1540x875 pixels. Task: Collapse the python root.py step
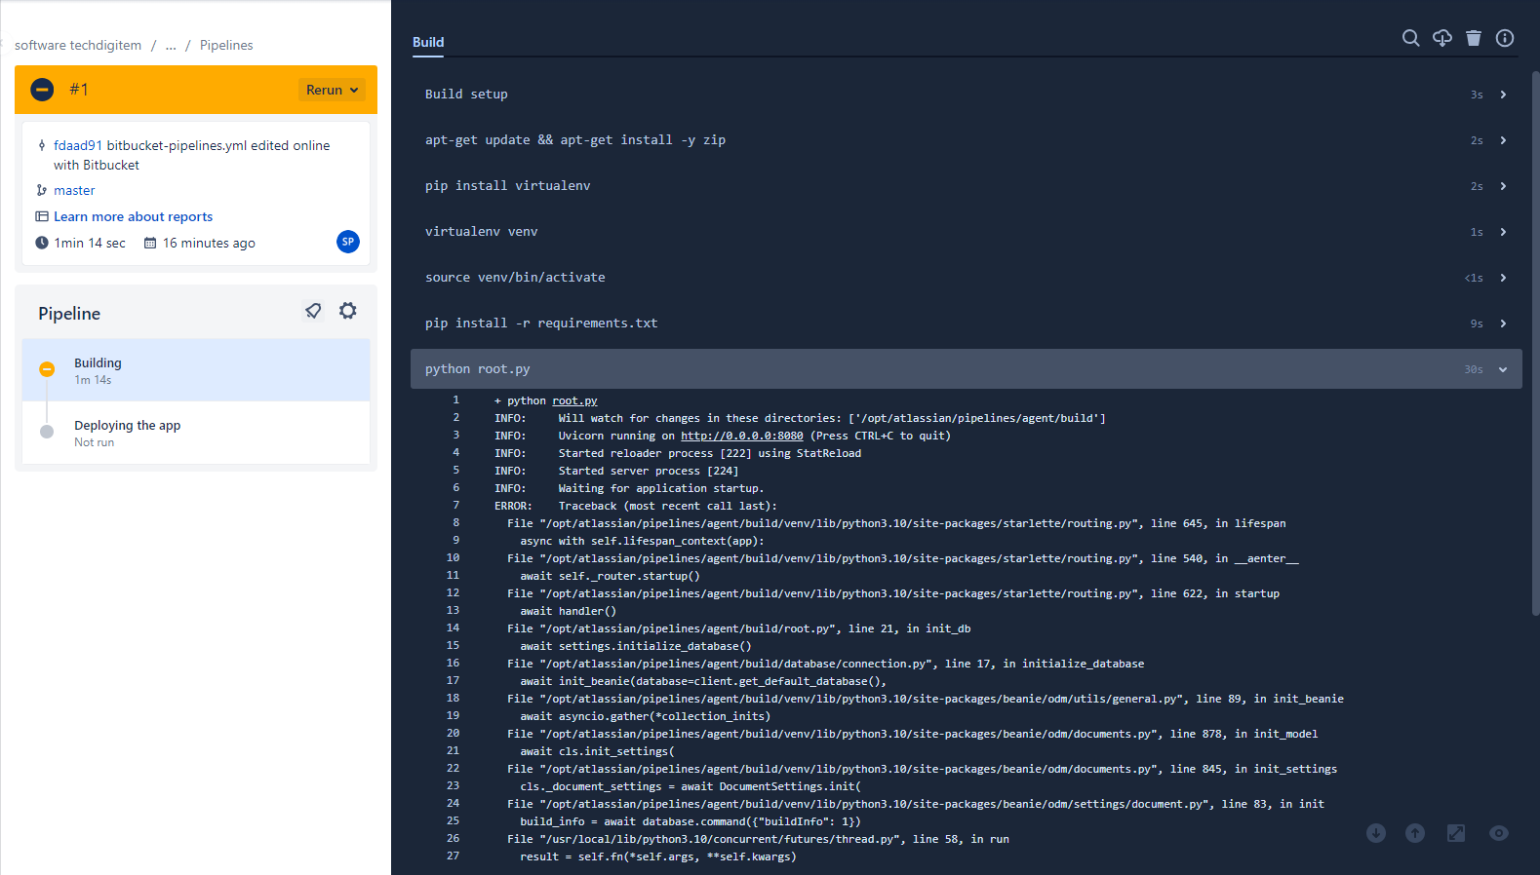tap(967, 369)
